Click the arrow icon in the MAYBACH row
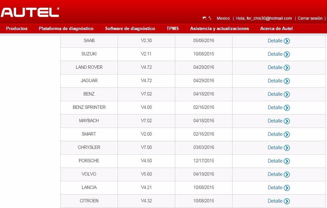327x208 pixels. (x=287, y=121)
